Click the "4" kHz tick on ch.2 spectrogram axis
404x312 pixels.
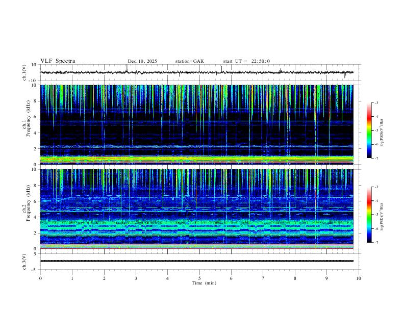coord(36,217)
